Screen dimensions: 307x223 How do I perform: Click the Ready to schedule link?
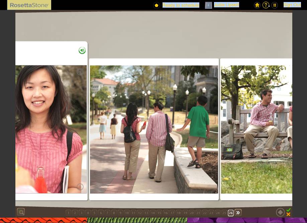pos(181,5)
